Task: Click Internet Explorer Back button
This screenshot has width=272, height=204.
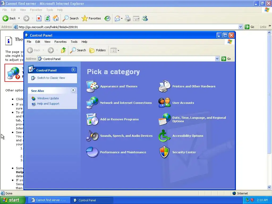Action: click(x=9, y=18)
